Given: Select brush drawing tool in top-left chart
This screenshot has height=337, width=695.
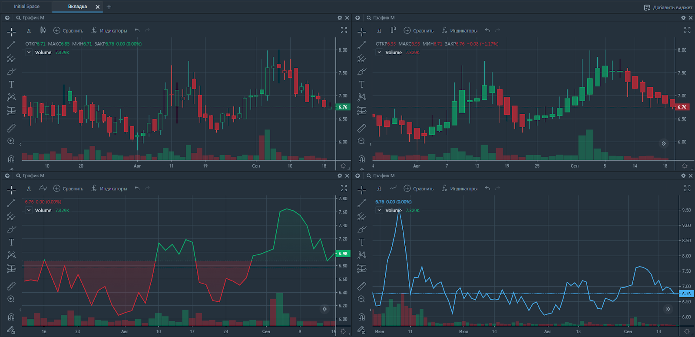Looking at the screenshot, I should point(11,71).
